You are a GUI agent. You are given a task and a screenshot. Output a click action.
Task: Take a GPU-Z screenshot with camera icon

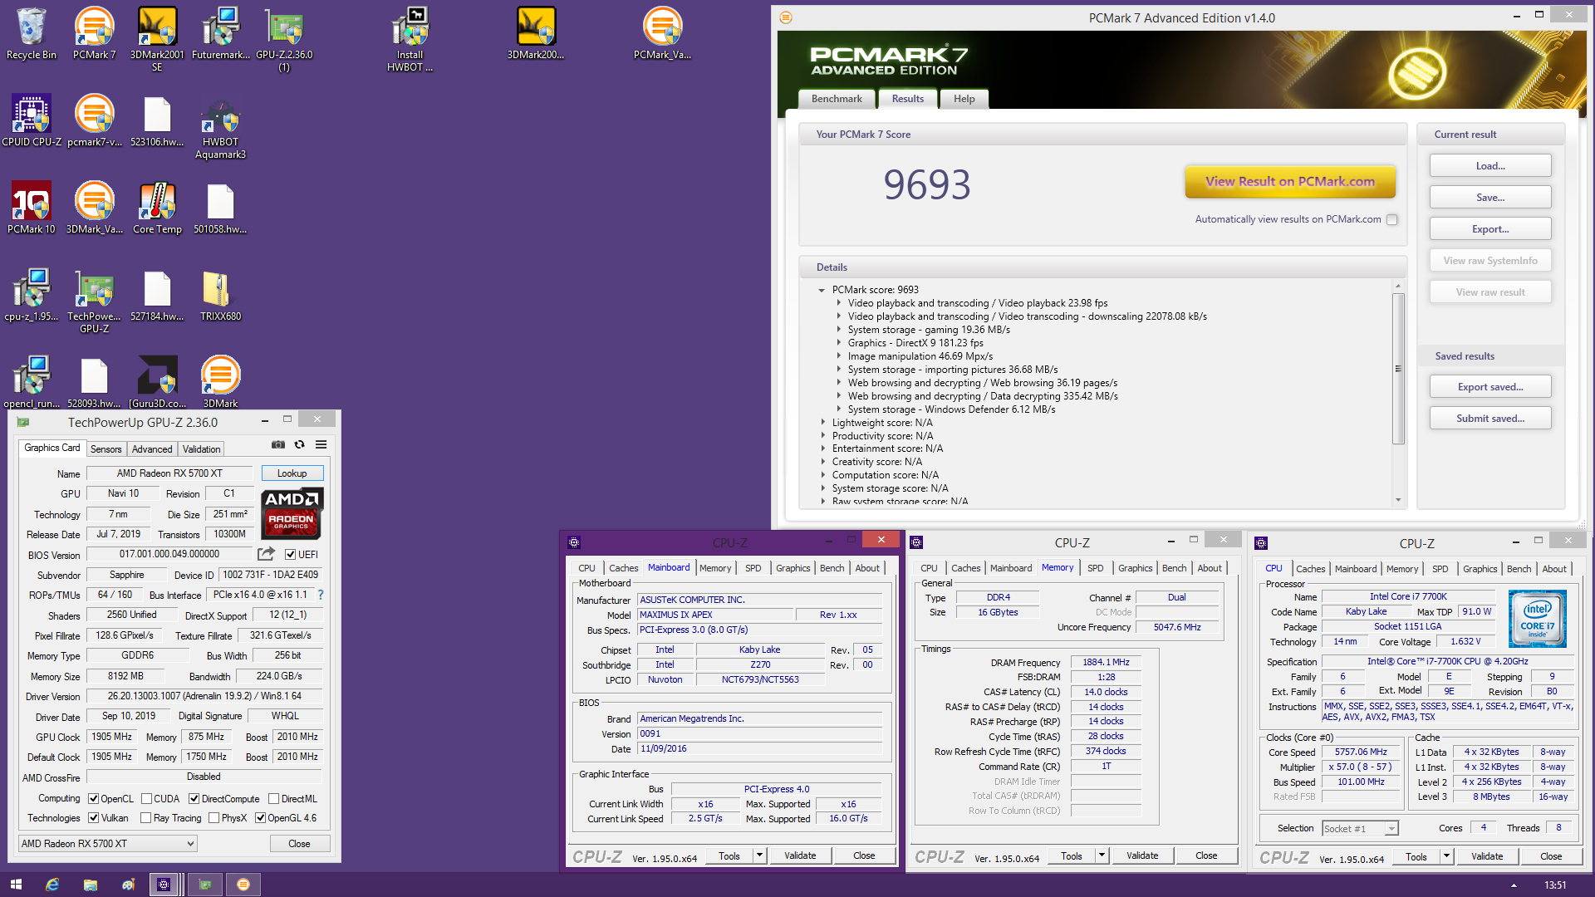coord(278,445)
